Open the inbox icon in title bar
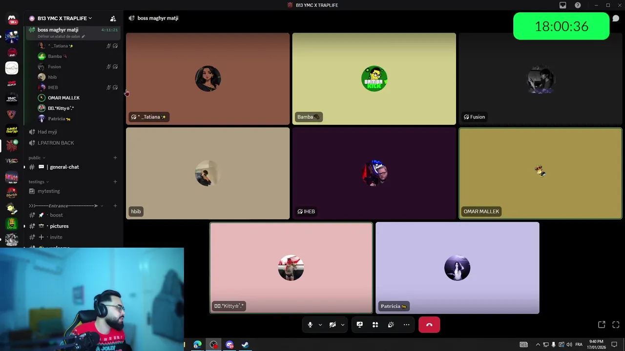The height and width of the screenshot is (351, 625). point(563,5)
